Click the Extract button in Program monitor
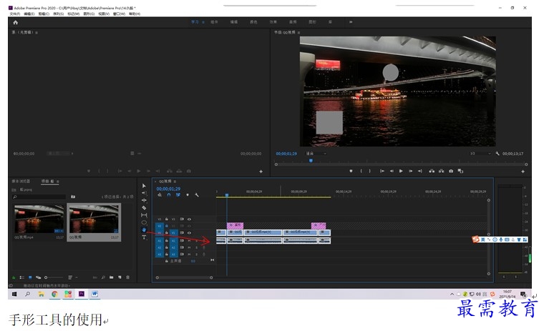The height and width of the screenshot is (331, 544). (442, 171)
